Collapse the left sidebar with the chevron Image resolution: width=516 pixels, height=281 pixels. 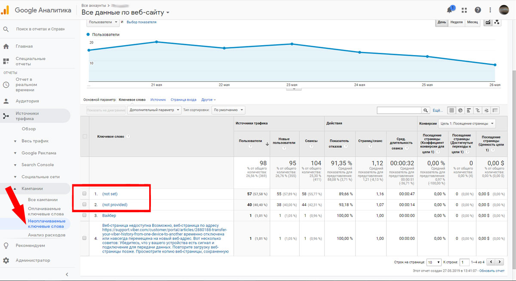click(x=67, y=274)
